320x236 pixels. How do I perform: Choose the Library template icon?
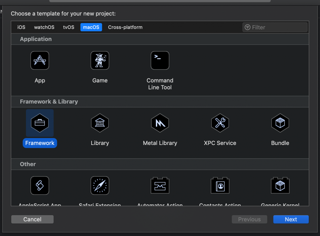100,123
